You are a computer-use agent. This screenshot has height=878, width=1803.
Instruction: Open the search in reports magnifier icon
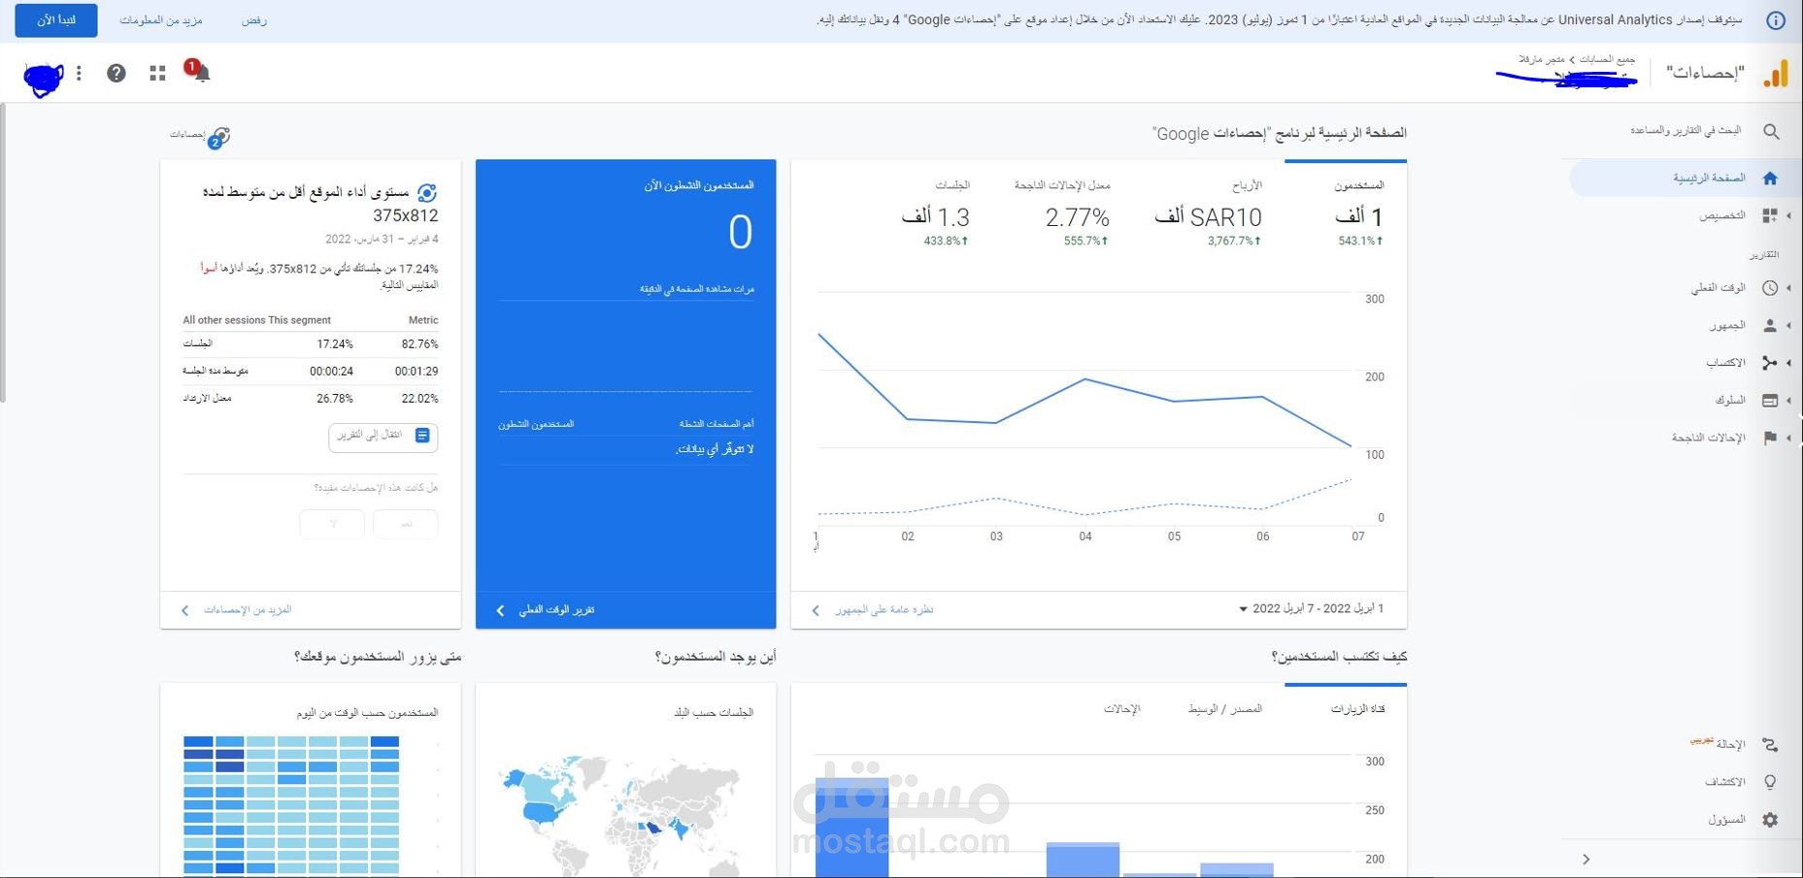point(1772,131)
